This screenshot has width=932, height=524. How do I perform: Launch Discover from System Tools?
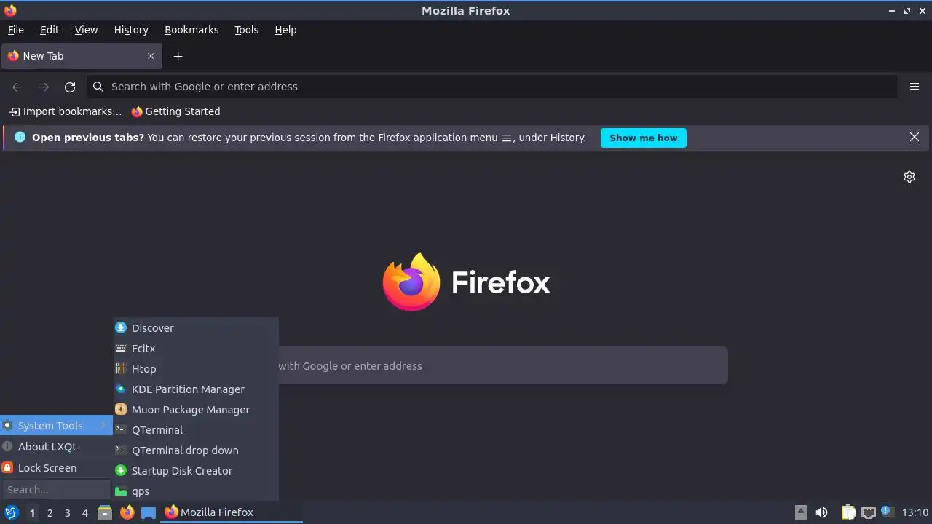point(196,328)
